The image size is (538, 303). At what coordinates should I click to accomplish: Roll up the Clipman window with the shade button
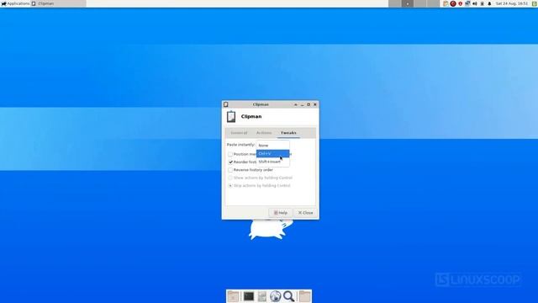296,104
